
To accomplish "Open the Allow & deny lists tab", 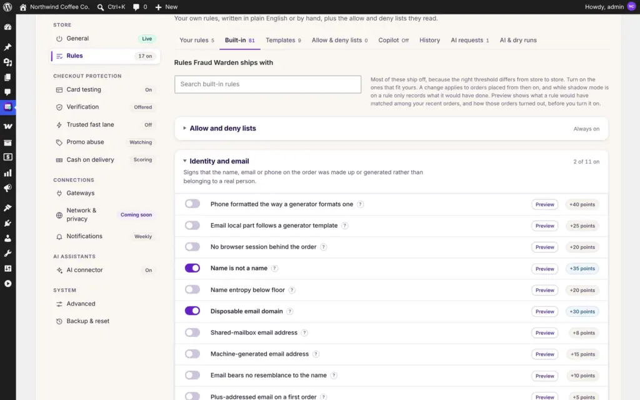I will pyautogui.click(x=339, y=40).
